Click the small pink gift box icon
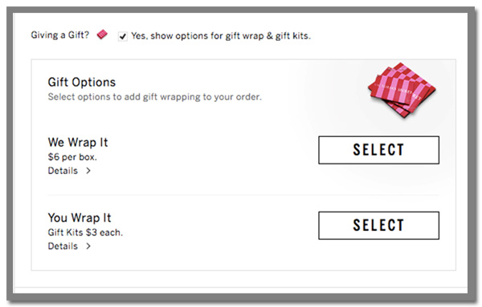 tap(102, 34)
